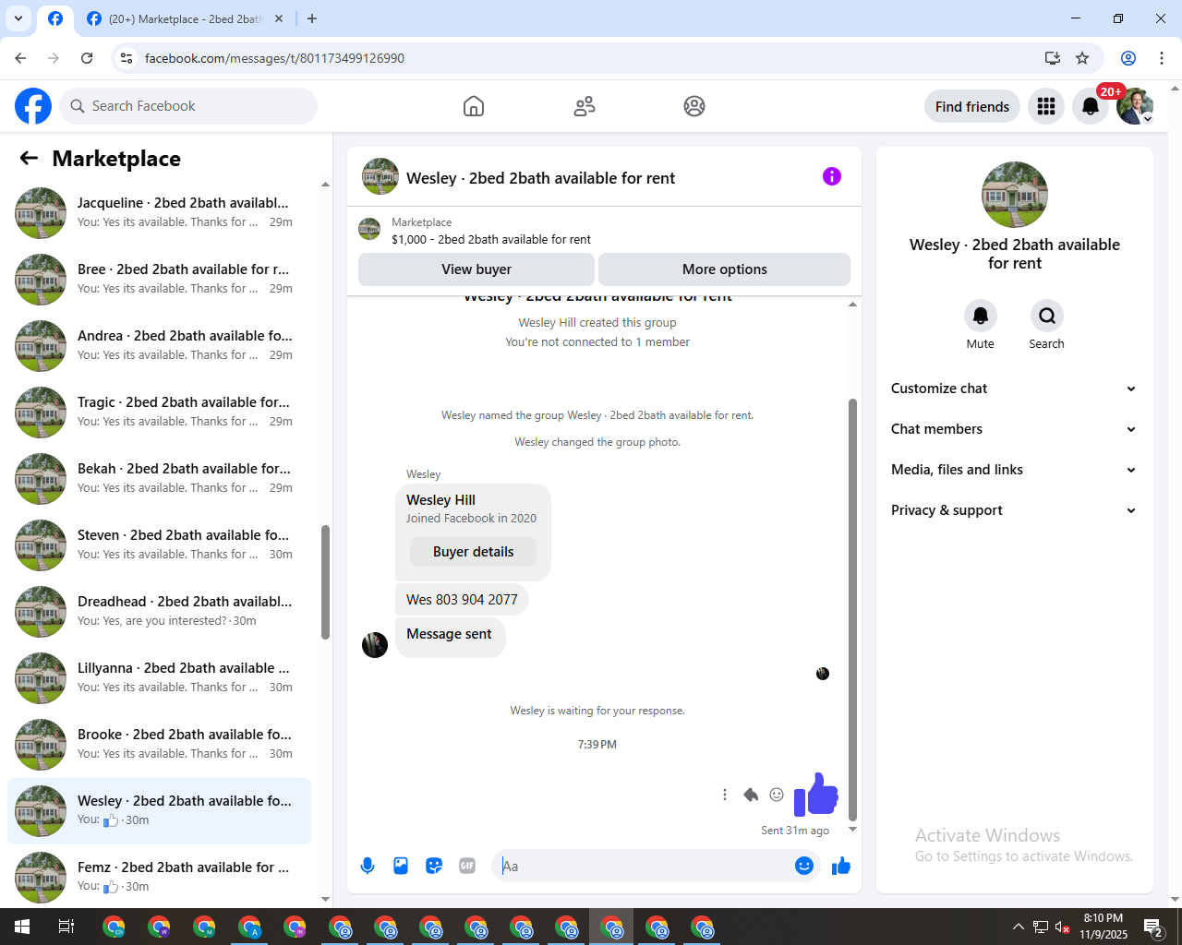Open Tragic's 2bed 2bath conversation
1182x945 pixels.
coord(159,412)
